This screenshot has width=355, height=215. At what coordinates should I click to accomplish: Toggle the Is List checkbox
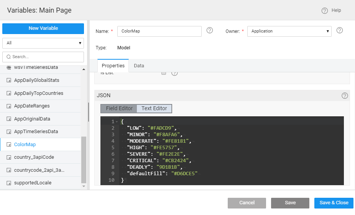[164, 73]
